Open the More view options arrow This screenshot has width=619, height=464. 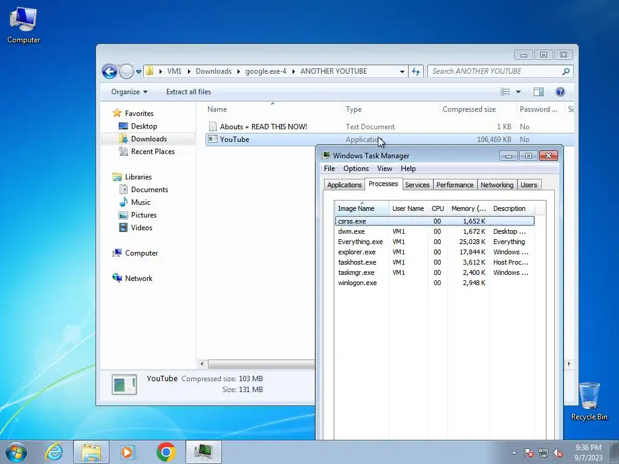tap(518, 92)
